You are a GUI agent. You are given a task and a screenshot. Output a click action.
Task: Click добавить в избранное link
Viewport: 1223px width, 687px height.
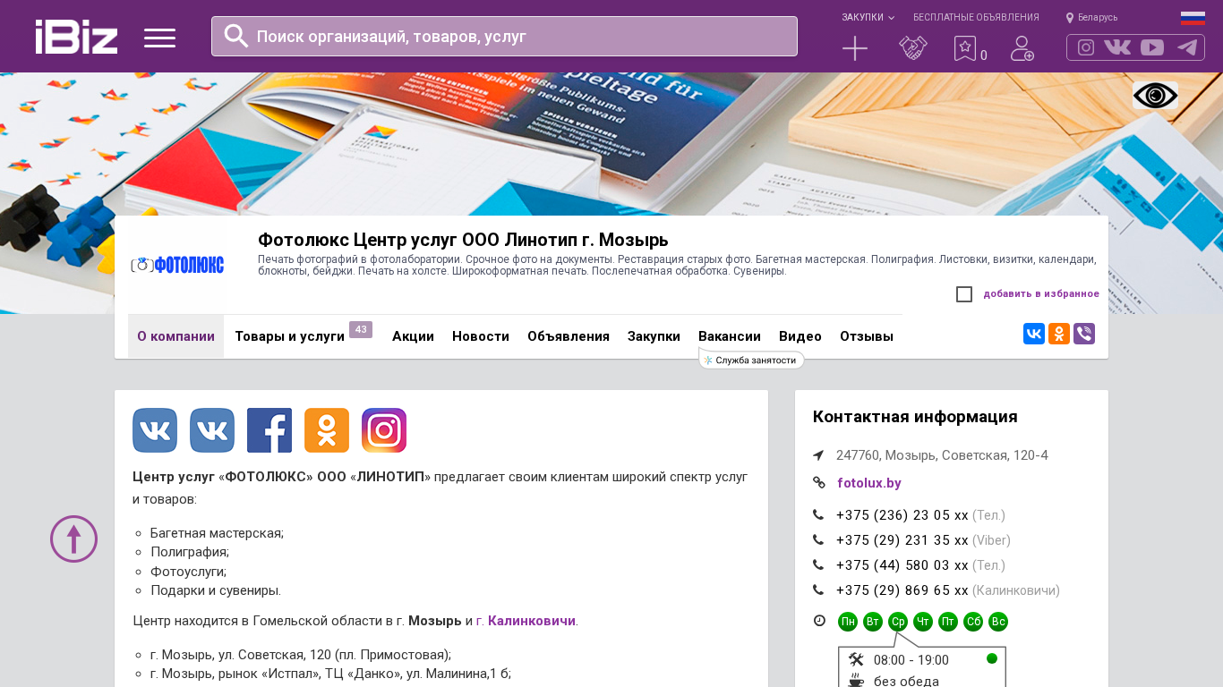click(x=1041, y=294)
